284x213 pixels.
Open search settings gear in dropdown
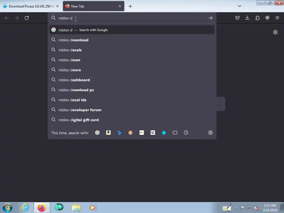click(210, 133)
